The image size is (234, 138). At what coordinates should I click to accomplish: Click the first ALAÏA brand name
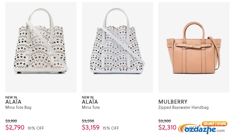pos(13,102)
